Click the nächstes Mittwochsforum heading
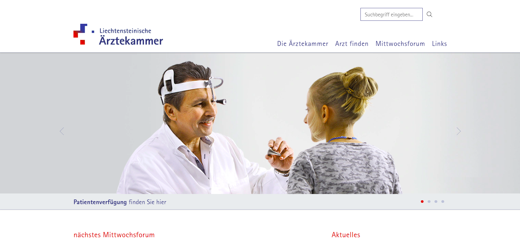This screenshot has width=520, height=238. [x=114, y=235]
